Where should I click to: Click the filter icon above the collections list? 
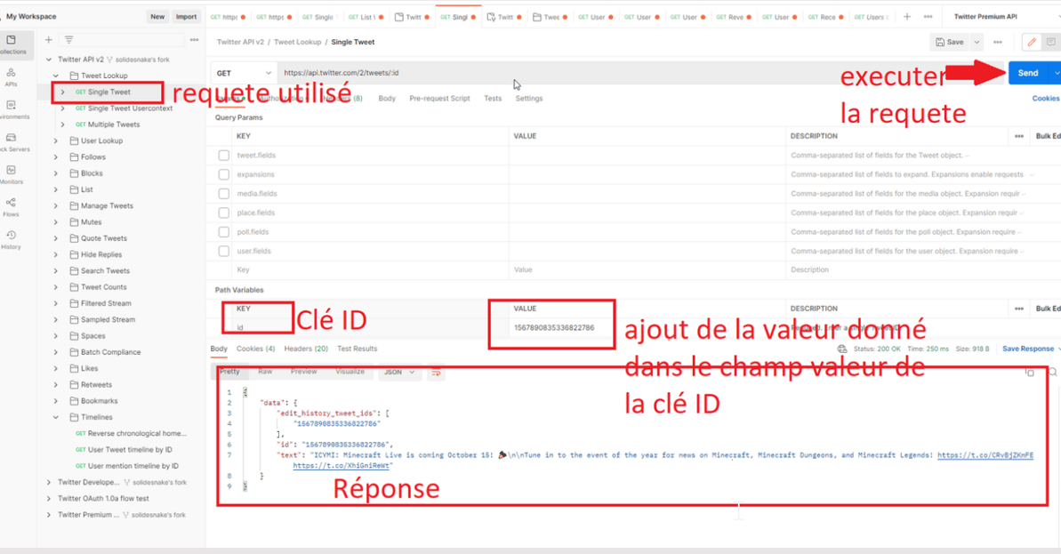(69, 40)
